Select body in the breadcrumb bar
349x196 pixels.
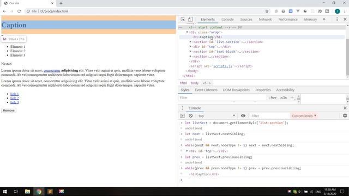pos(195,83)
